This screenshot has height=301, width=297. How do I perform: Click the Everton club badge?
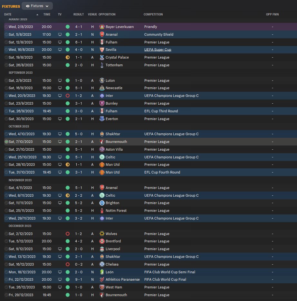(x=102, y=119)
